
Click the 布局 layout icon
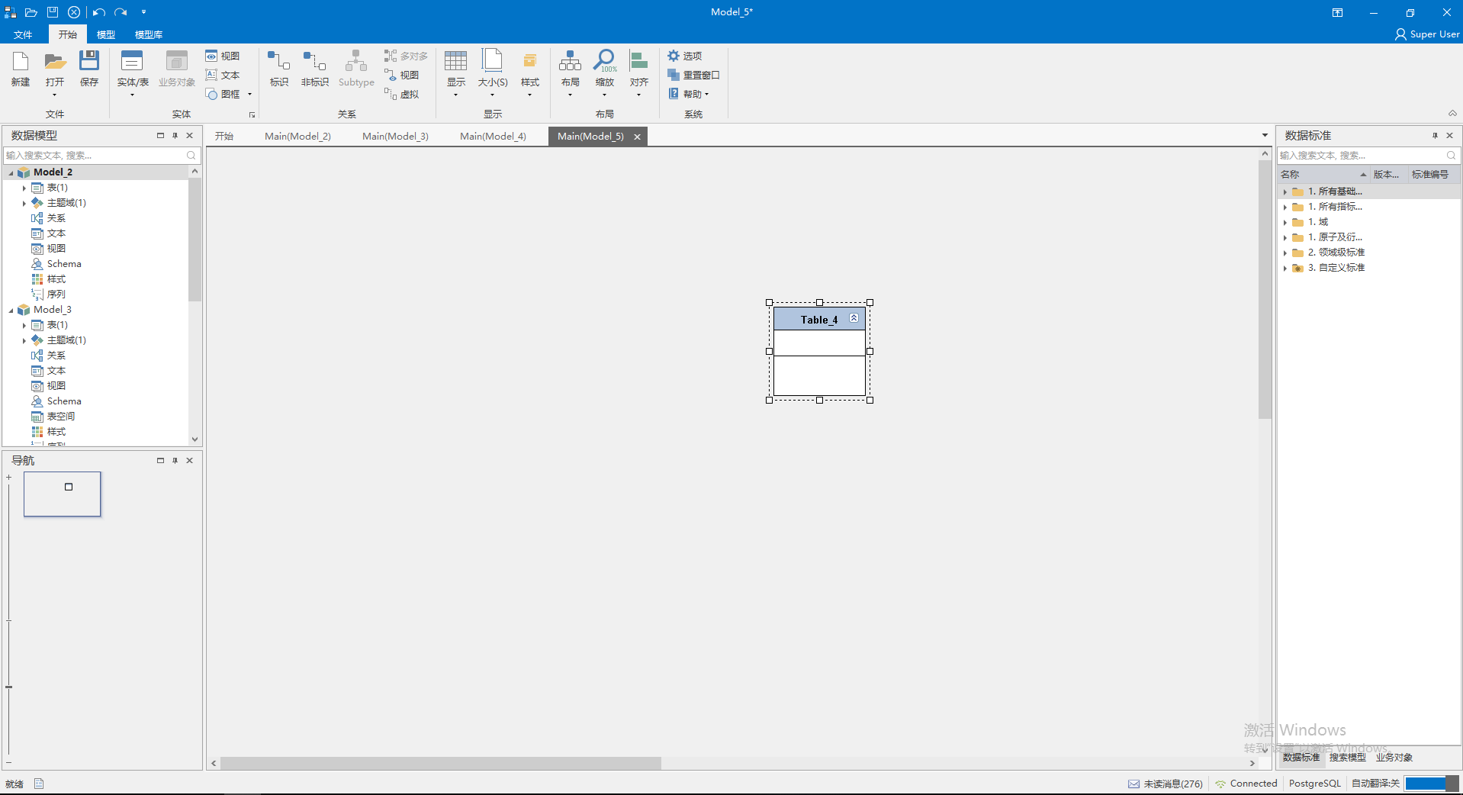[570, 61]
